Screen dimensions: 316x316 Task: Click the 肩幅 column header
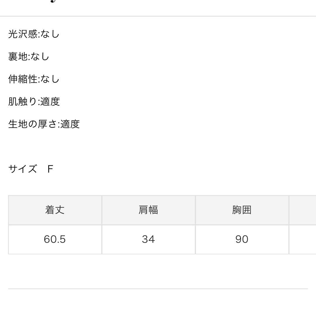[148, 210]
